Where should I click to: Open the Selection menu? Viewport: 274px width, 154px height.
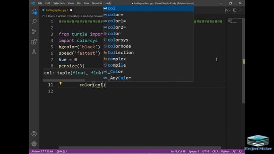[x=59, y=3]
